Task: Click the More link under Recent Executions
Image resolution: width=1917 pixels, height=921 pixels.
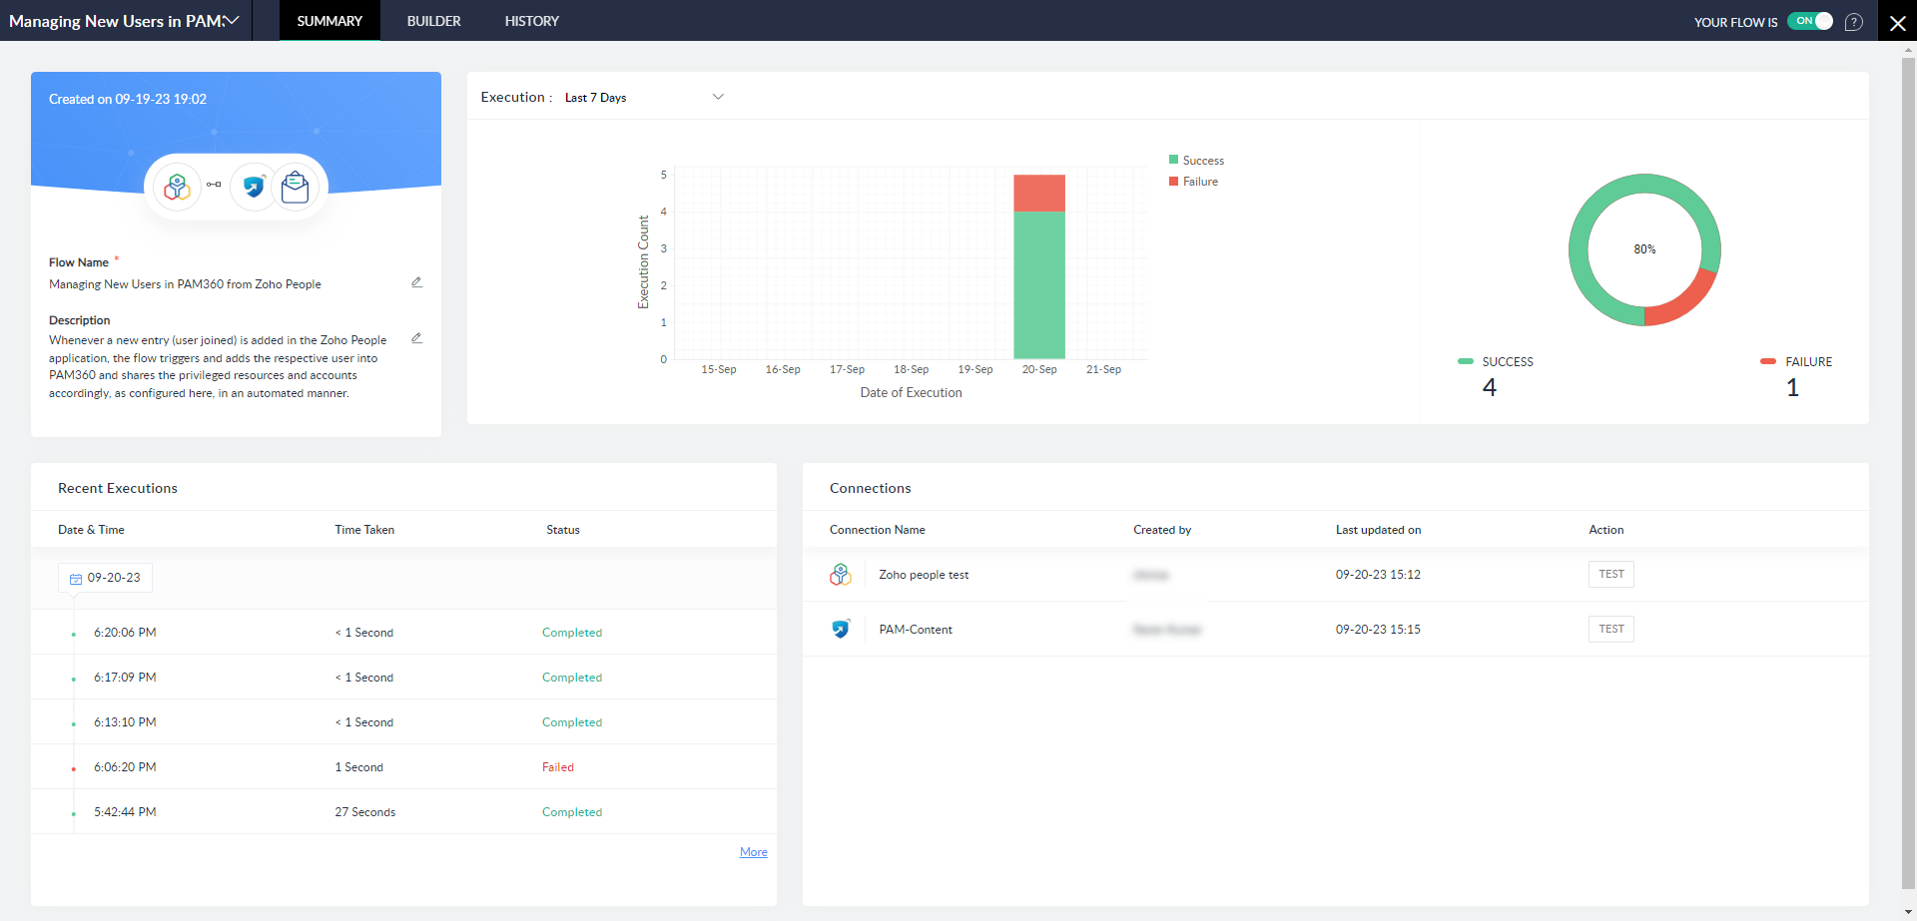Action: coord(753,851)
